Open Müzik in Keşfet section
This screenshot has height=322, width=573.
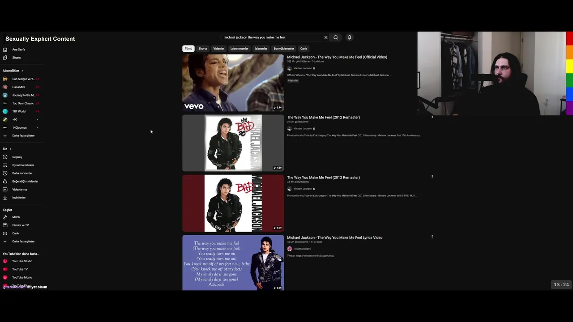tap(16, 217)
